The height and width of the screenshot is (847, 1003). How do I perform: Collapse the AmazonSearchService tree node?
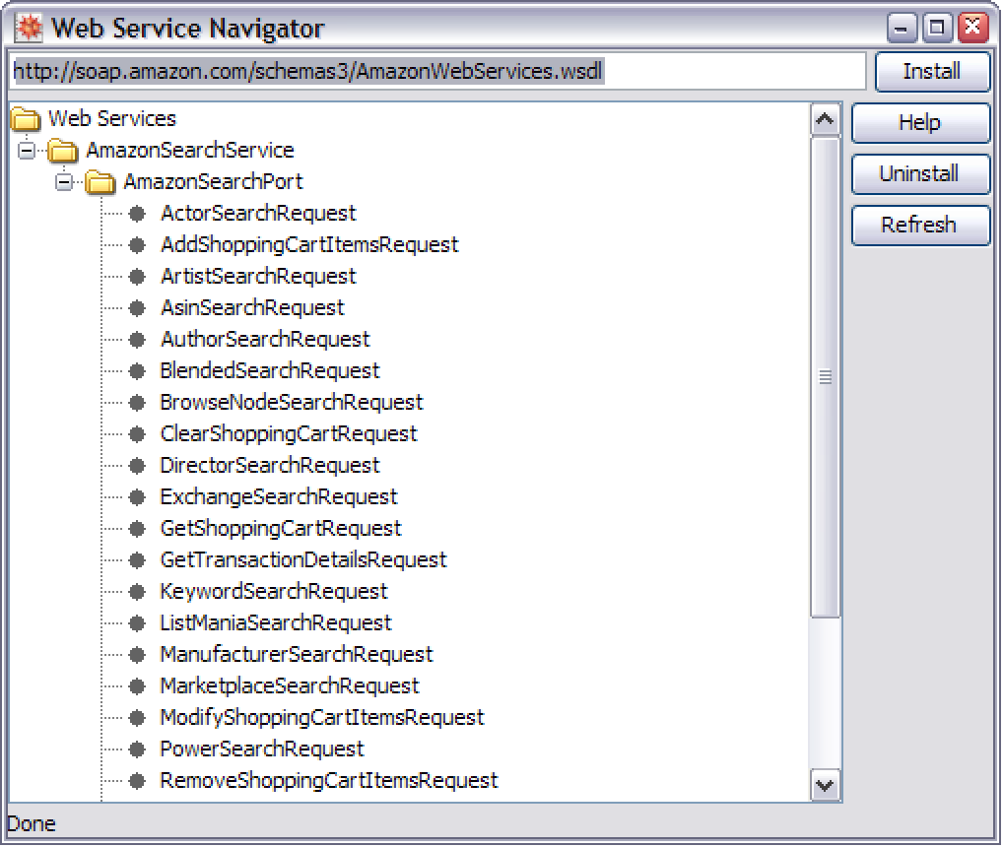(x=27, y=151)
